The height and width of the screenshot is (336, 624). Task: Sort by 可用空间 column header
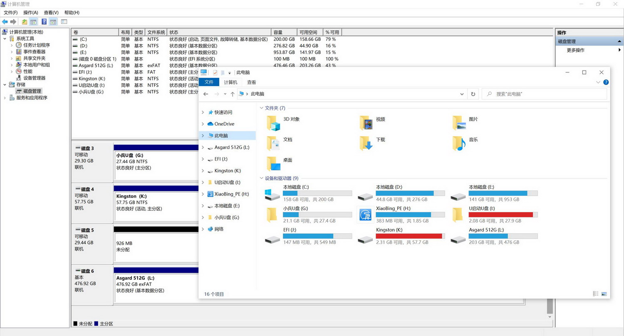point(310,32)
